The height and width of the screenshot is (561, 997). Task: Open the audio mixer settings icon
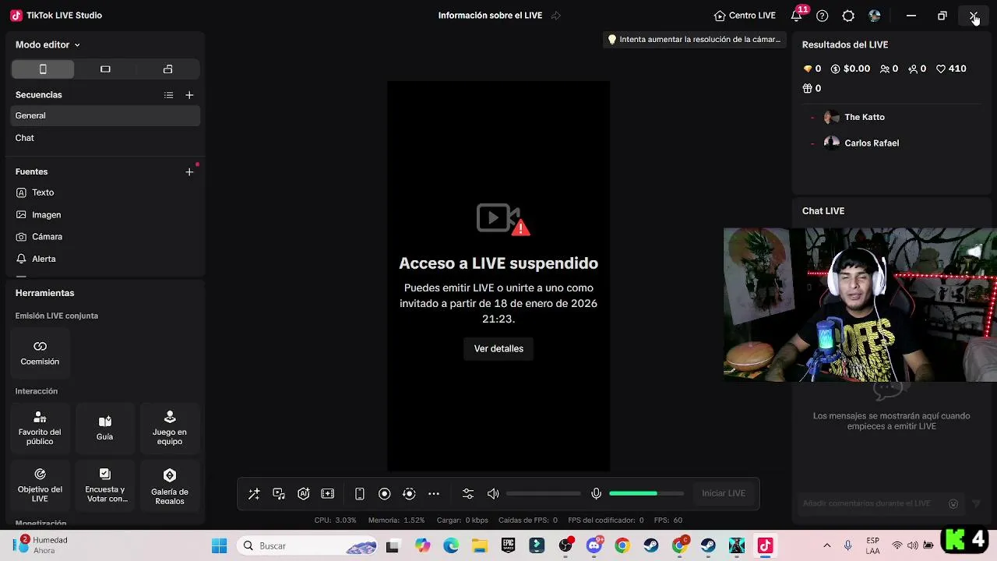[468, 493]
